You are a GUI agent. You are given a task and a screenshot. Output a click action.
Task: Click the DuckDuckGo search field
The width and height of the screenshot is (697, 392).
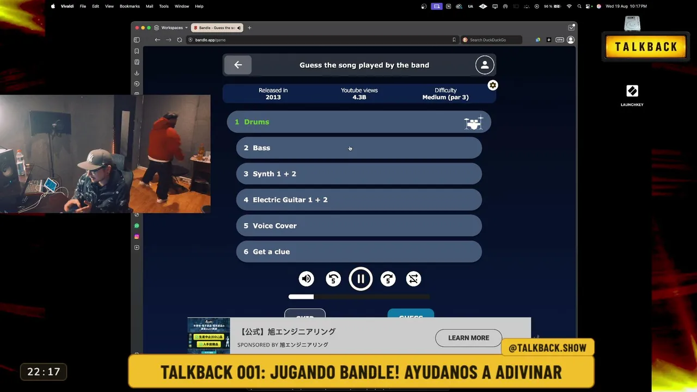click(491, 40)
